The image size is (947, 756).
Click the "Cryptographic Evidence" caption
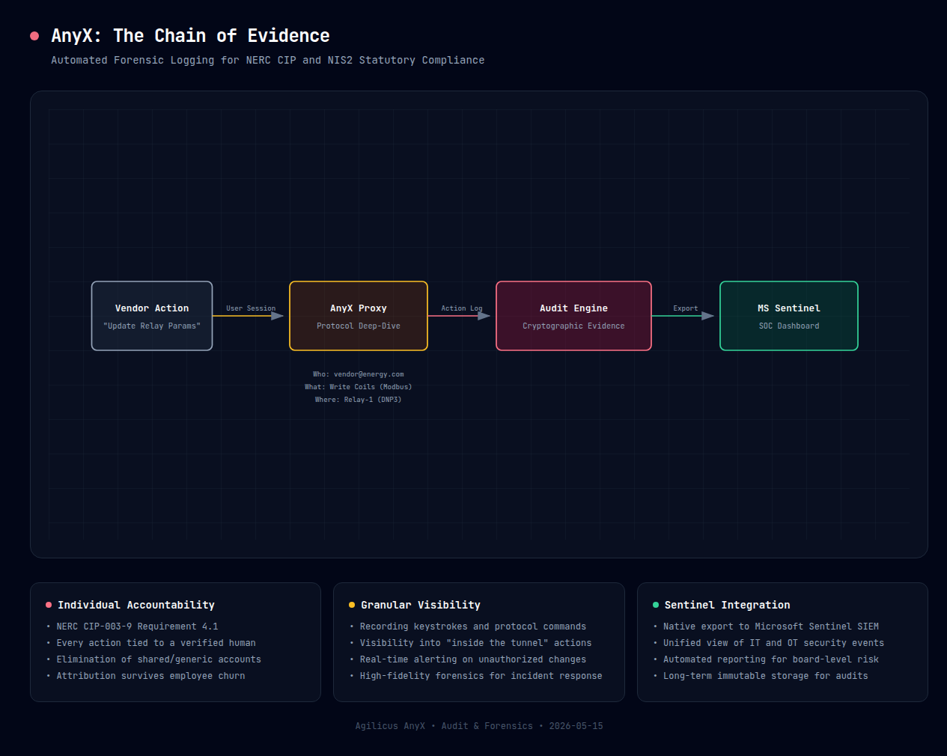tap(573, 326)
